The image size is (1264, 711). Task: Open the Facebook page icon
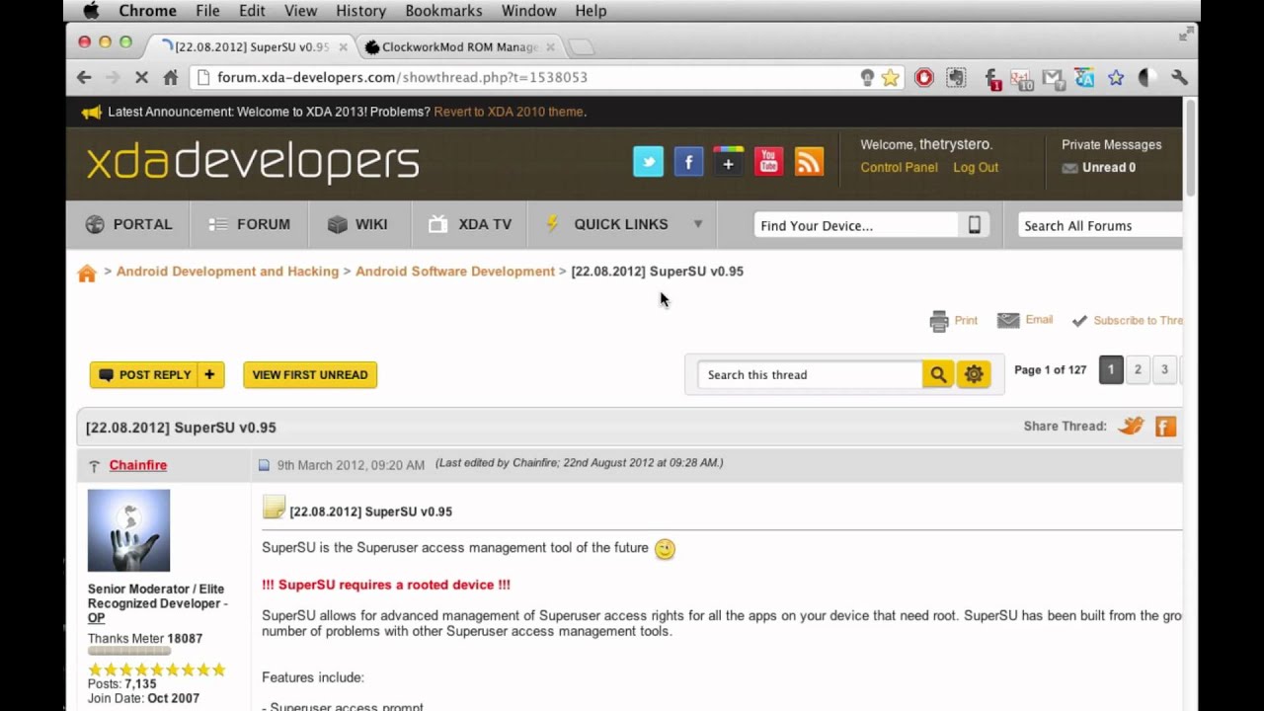688,162
